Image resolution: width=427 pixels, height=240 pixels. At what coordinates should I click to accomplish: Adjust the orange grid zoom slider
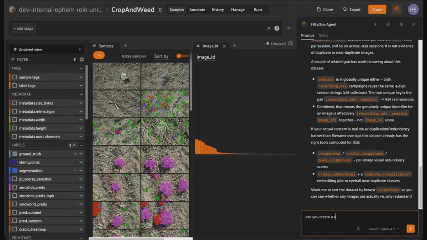point(183,56)
